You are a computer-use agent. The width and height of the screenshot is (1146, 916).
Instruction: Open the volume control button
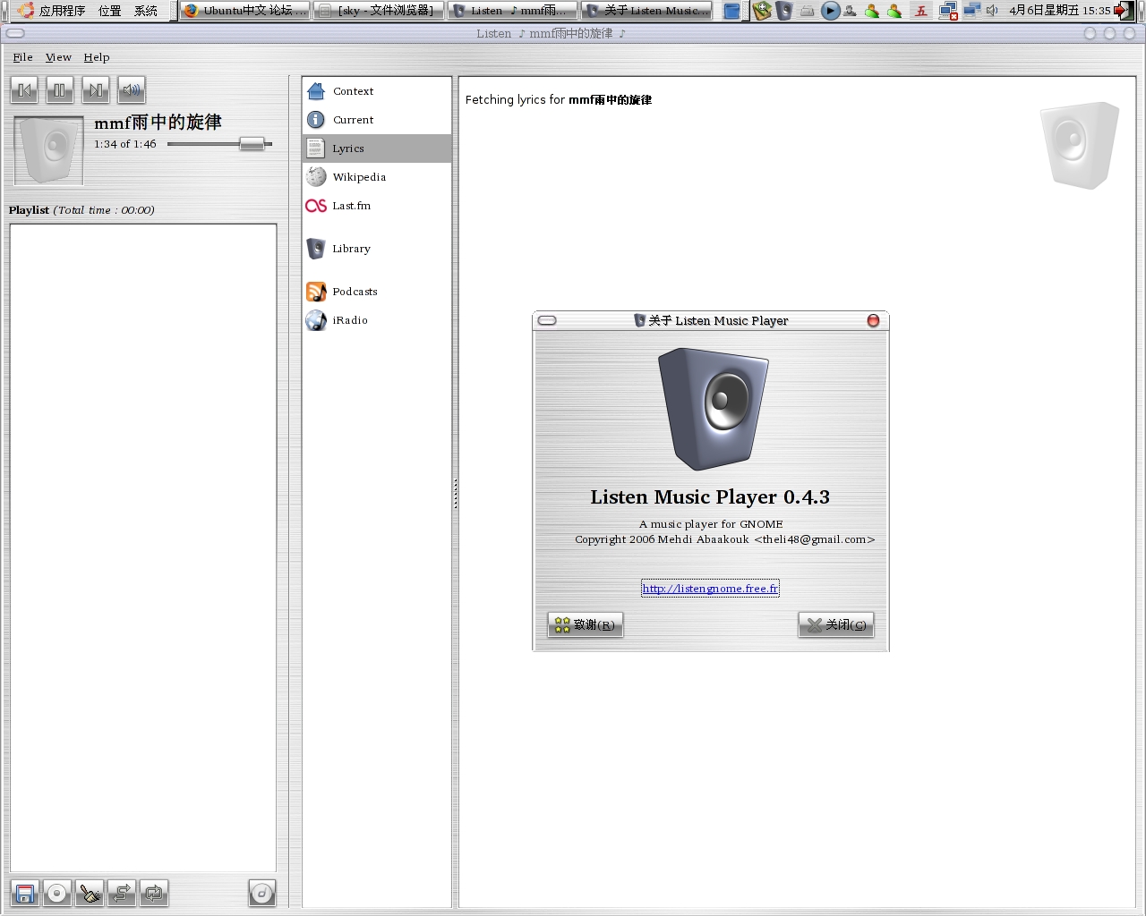(x=132, y=89)
